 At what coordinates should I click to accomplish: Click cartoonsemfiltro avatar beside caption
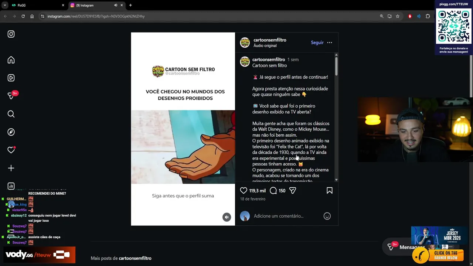[x=245, y=62]
